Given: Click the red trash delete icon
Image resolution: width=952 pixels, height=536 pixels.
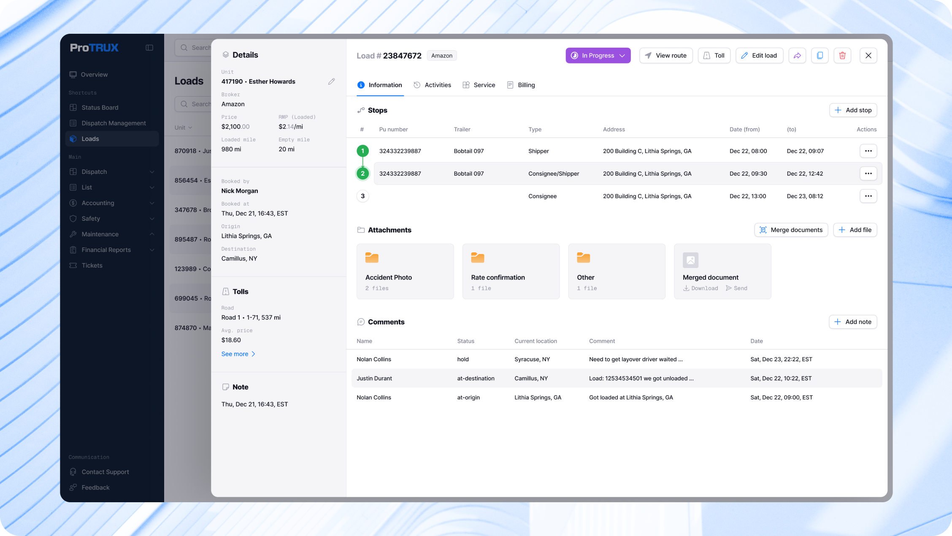Looking at the screenshot, I should [x=842, y=55].
